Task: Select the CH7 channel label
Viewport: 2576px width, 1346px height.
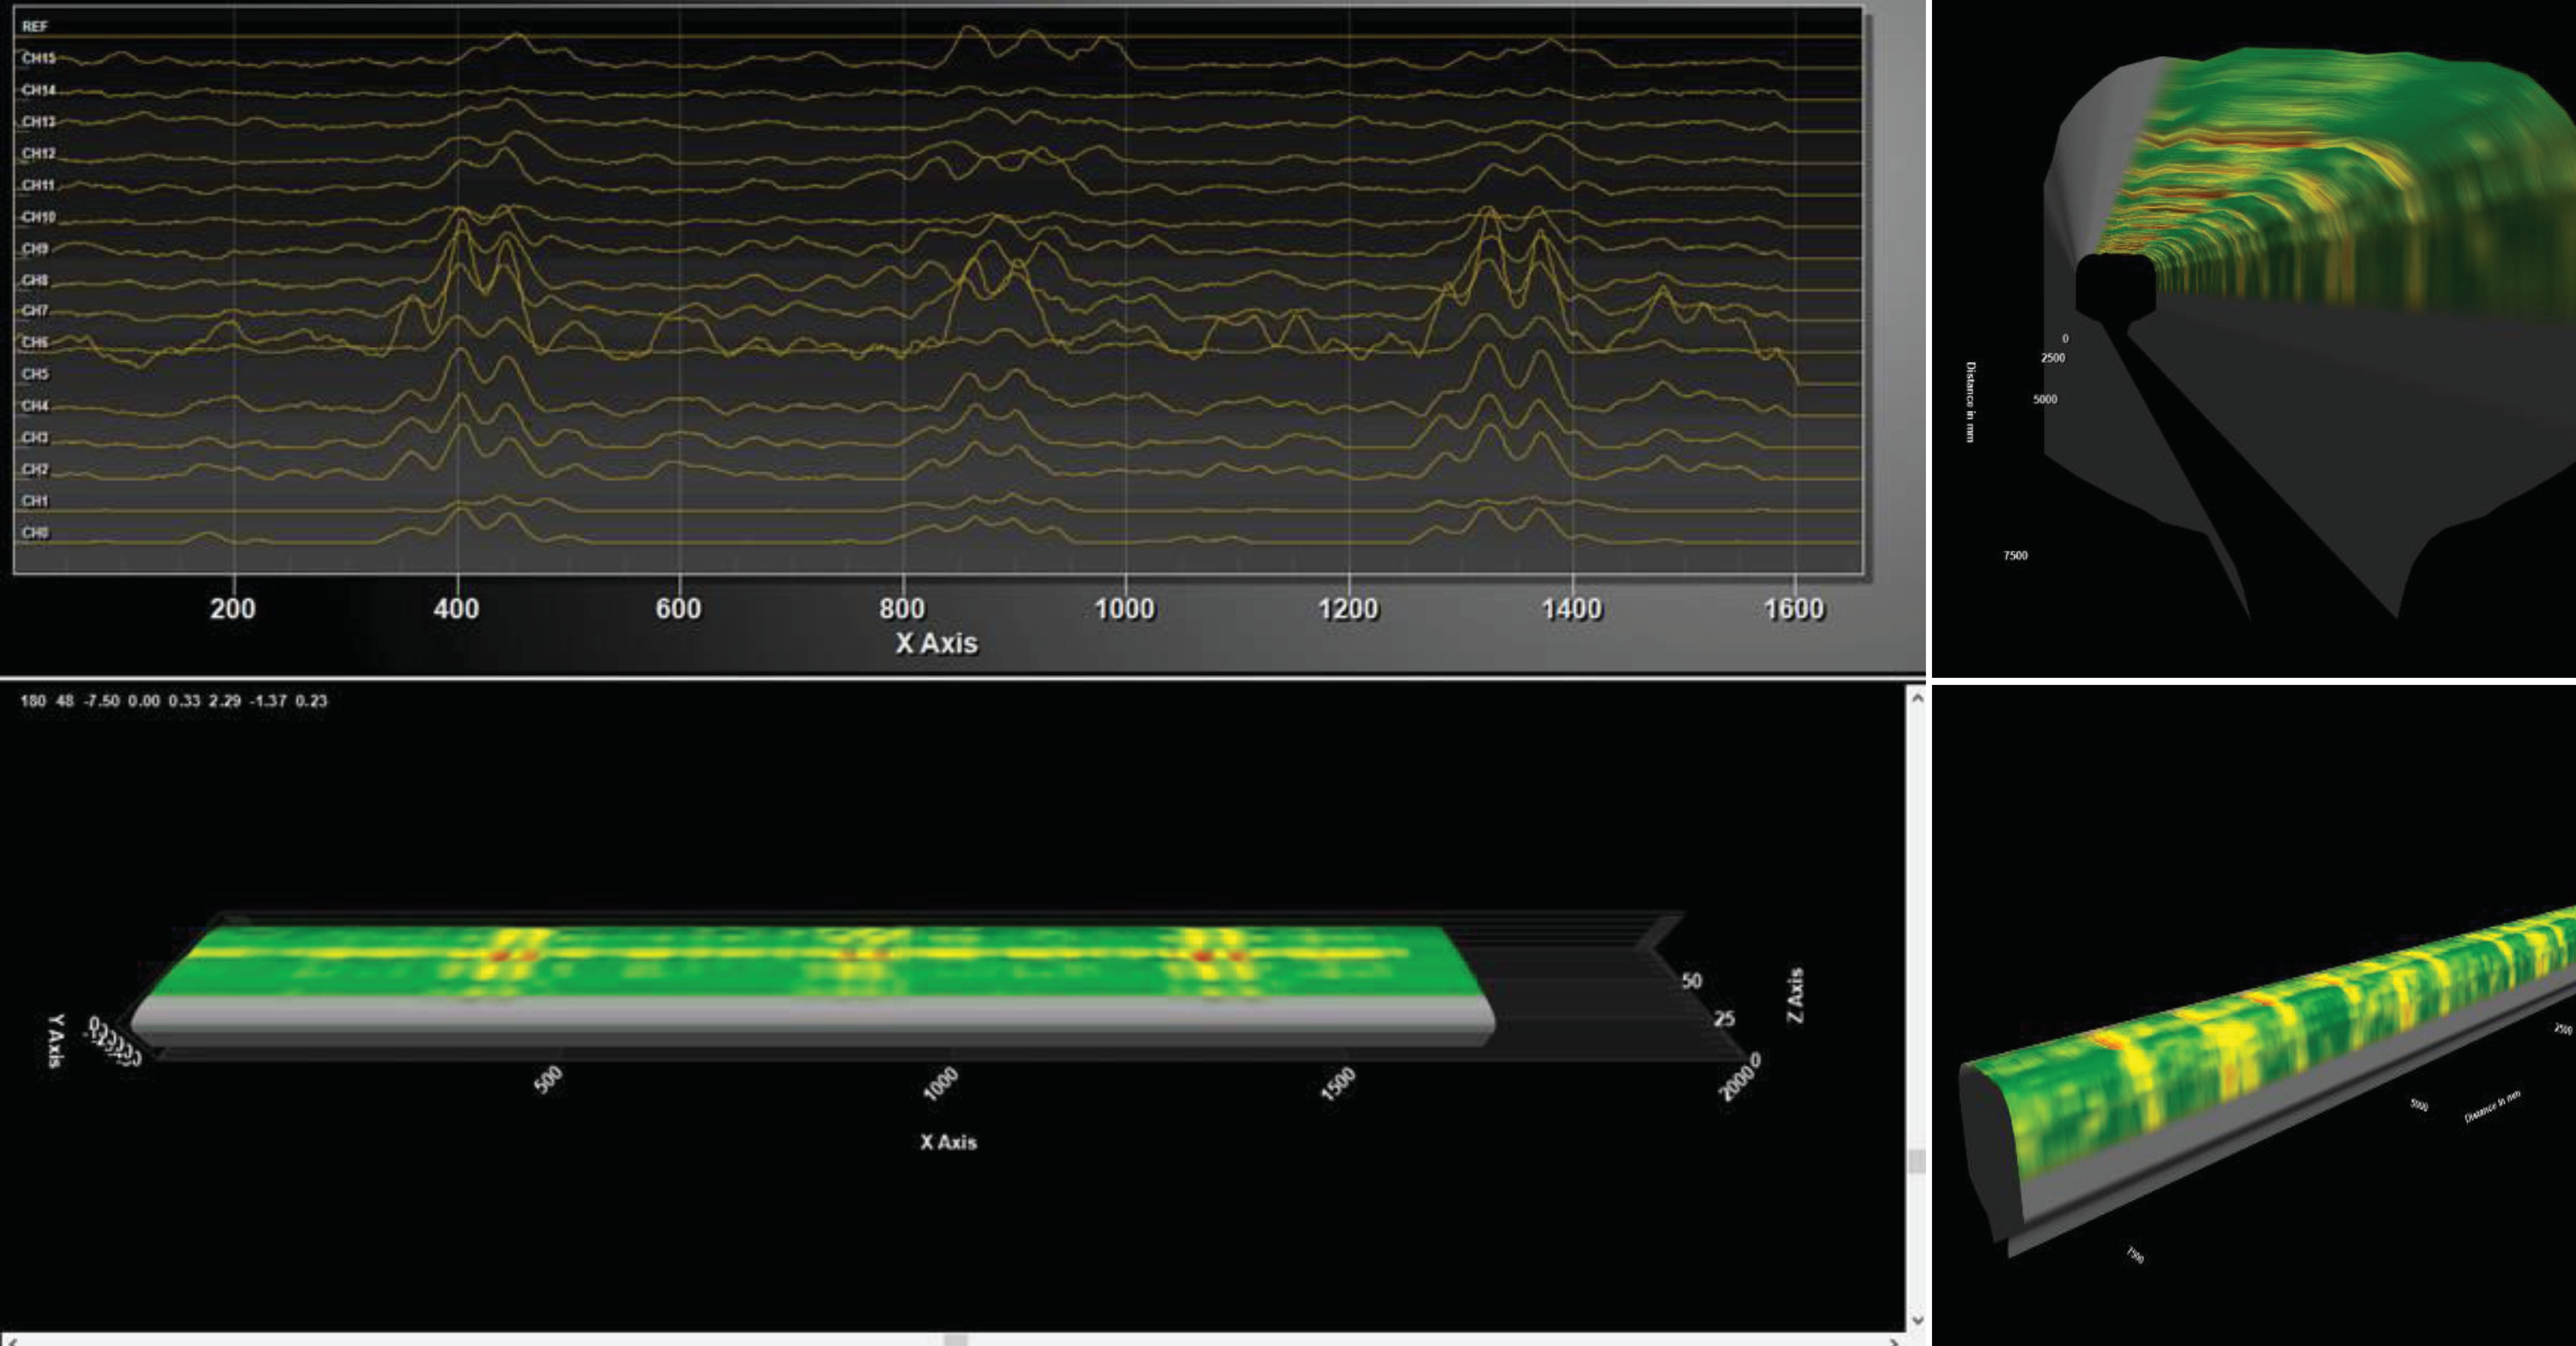Action: coord(35,311)
